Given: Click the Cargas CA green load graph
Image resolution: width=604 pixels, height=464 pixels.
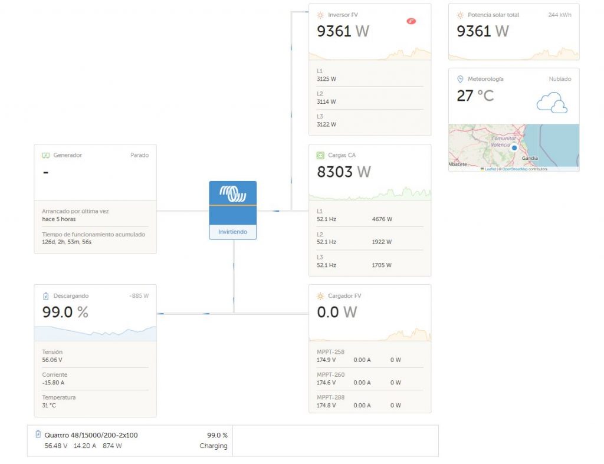Looking at the screenshot, I should (x=370, y=193).
